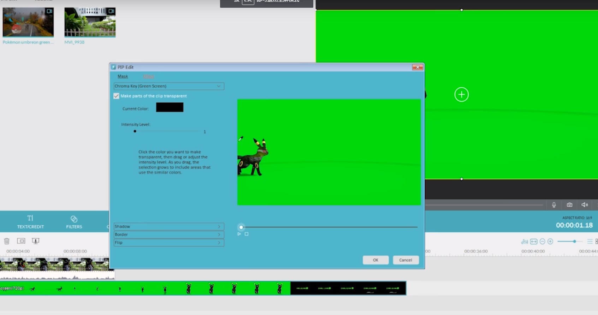Viewport: 598px width, 315px height.
Task: Click the Aspect Ratio 16:9 label
Action: point(577,218)
